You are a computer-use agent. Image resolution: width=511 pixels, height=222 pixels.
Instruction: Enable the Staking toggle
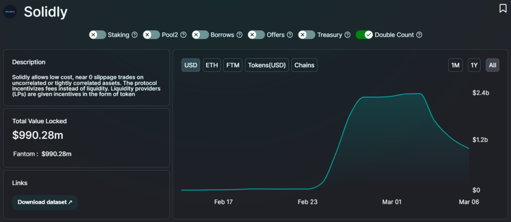[x=97, y=35]
